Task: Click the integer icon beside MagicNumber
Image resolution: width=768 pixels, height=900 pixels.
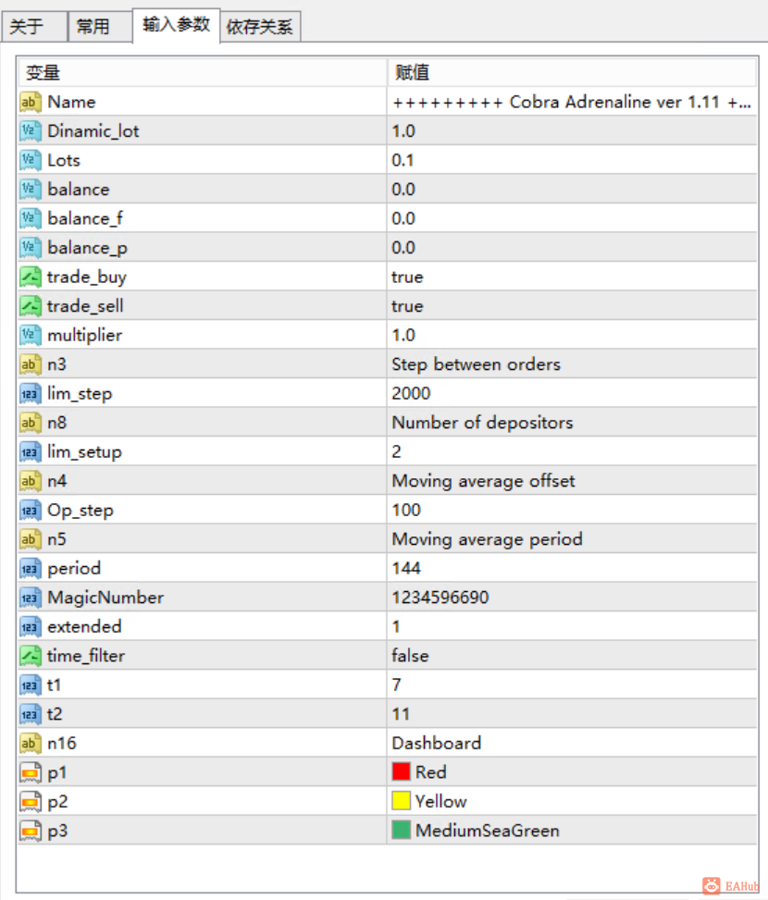Action: click(31, 598)
